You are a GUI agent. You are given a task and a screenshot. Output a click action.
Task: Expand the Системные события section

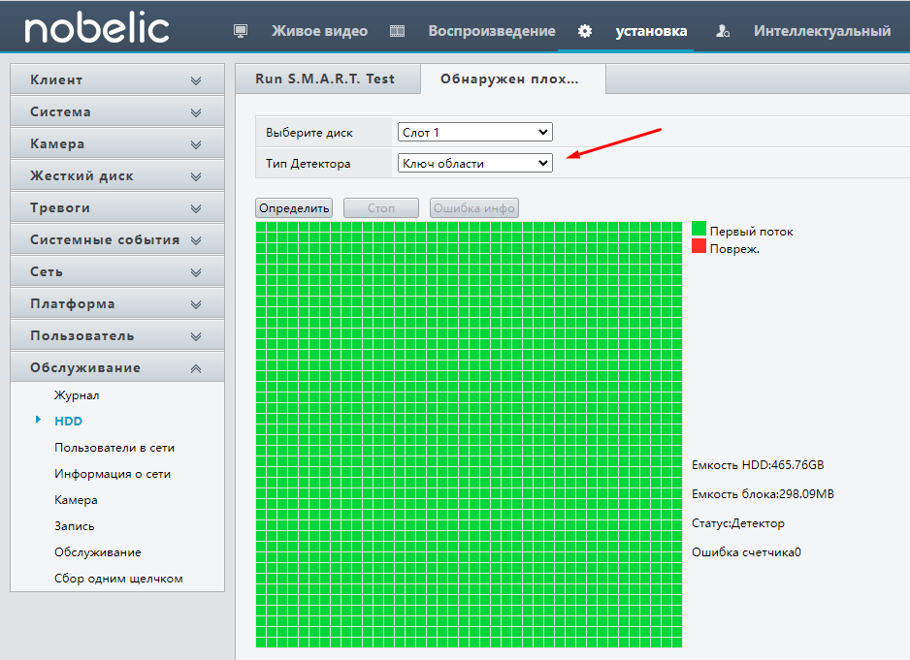point(117,239)
